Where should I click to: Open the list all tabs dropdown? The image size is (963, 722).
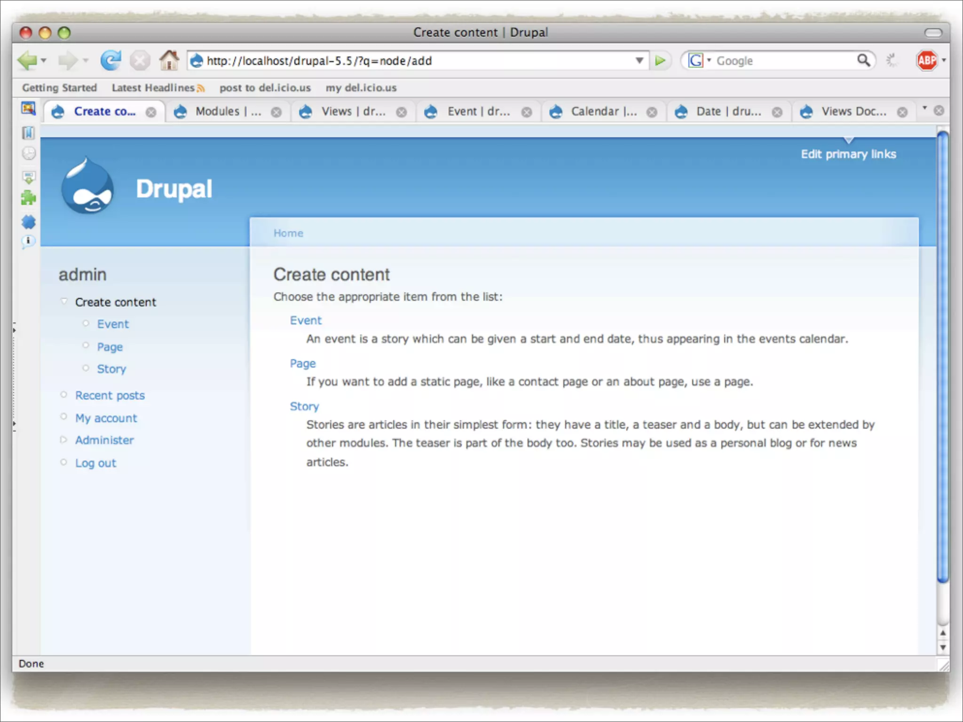[924, 108]
